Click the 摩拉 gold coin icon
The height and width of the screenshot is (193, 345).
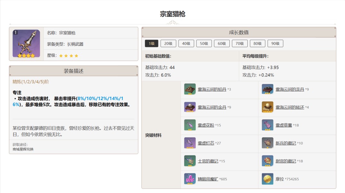pos(267,179)
